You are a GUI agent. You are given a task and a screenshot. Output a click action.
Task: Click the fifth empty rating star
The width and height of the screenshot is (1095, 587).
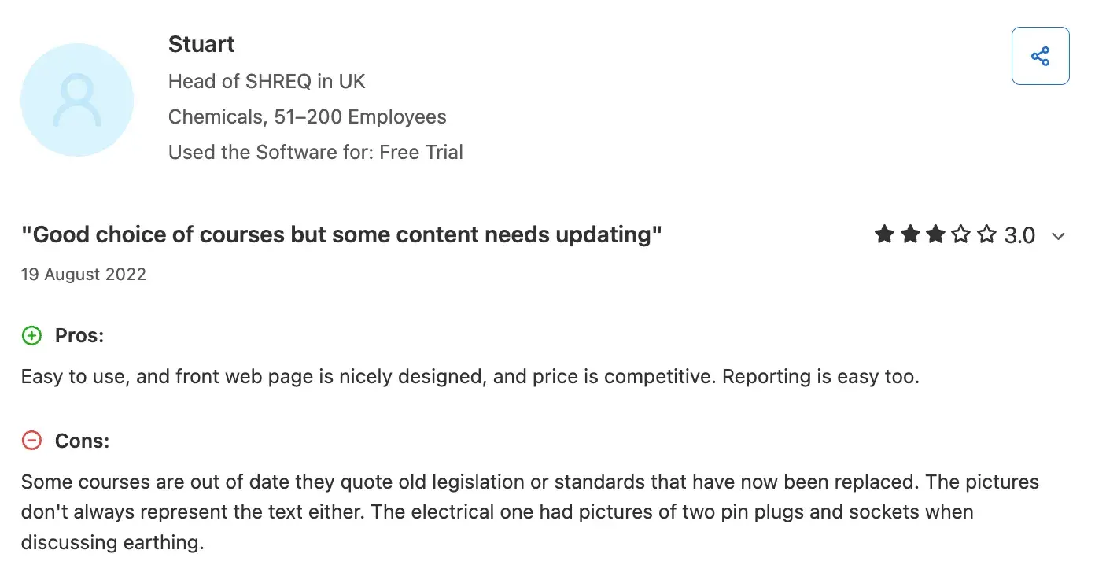[x=986, y=234]
